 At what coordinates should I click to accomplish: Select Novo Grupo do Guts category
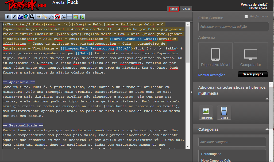point(216,160)
